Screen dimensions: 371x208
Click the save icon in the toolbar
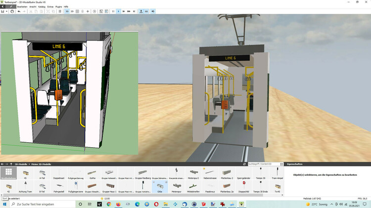[3, 11]
